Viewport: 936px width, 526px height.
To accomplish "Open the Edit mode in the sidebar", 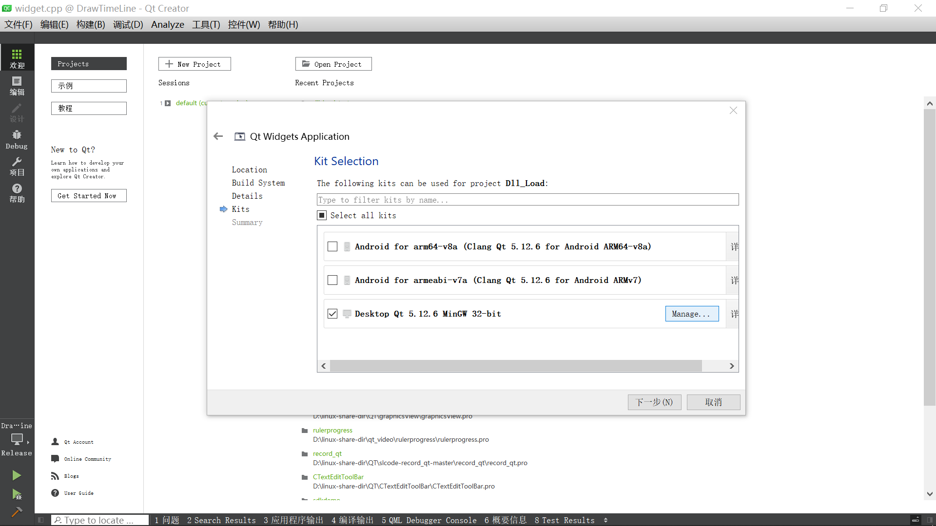I will coord(17,85).
